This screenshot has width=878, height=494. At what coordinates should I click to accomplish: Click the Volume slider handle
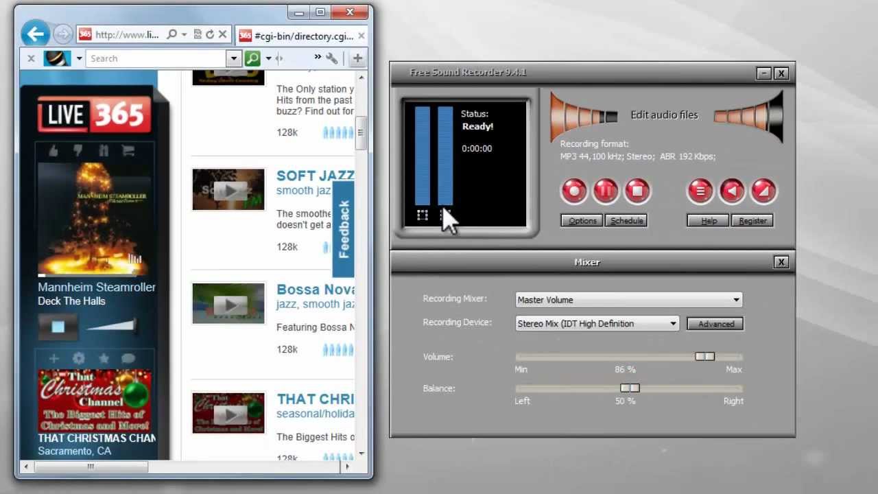[x=704, y=357]
